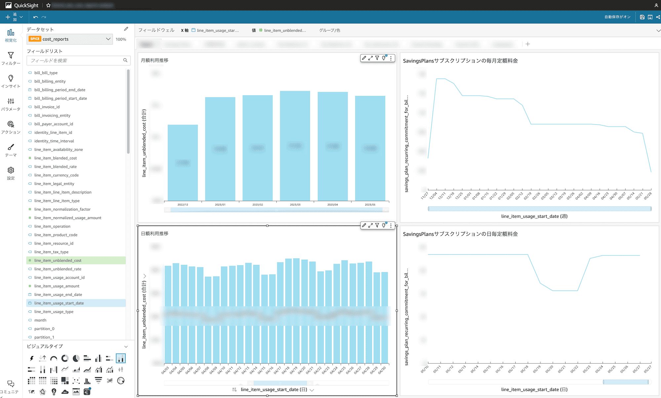
Task: Select line_item_blended_cost field
Action: [x=56, y=158]
